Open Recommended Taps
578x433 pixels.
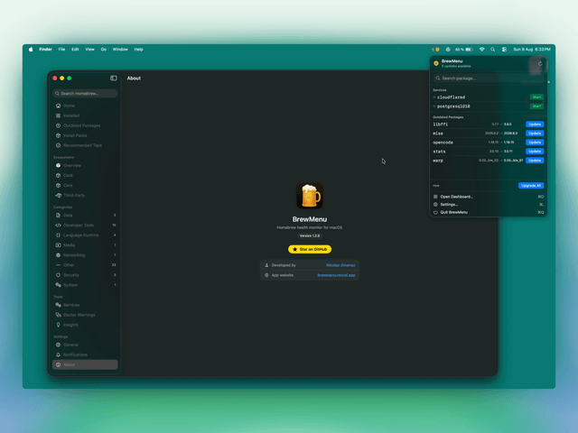(x=85, y=145)
